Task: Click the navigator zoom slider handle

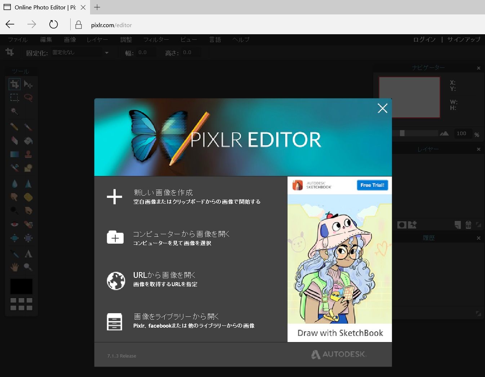Action: tap(402, 133)
